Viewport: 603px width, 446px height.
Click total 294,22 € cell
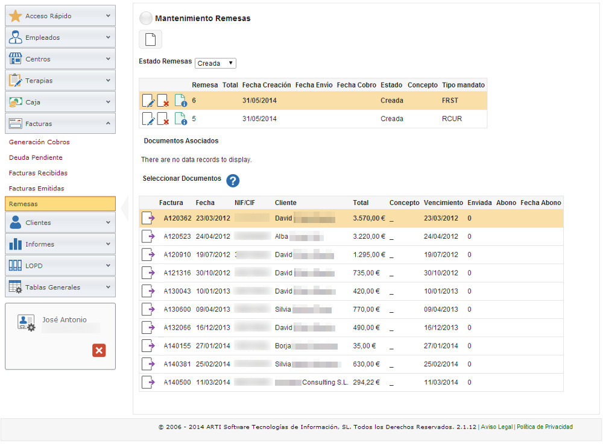click(x=366, y=382)
